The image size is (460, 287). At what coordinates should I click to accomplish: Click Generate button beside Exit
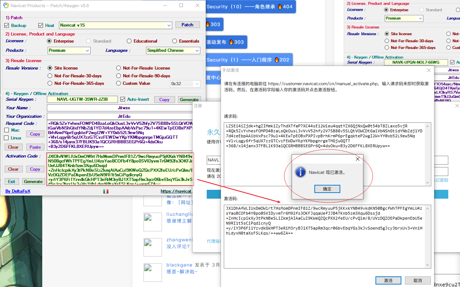pos(33,182)
